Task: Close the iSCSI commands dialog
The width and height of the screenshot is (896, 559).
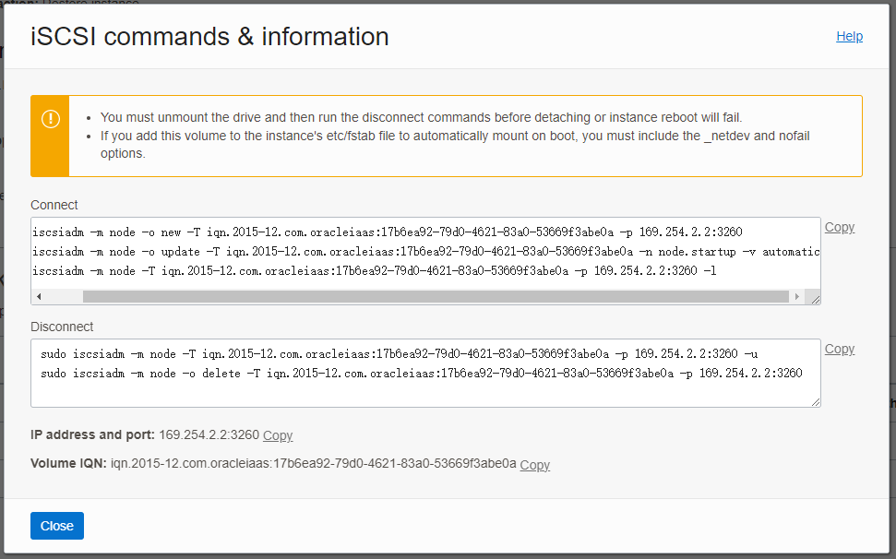Action: tap(57, 526)
